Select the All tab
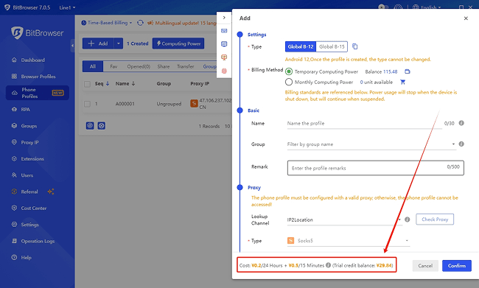Image resolution: width=479 pixels, height=288 pixels. tap(93, 66)
